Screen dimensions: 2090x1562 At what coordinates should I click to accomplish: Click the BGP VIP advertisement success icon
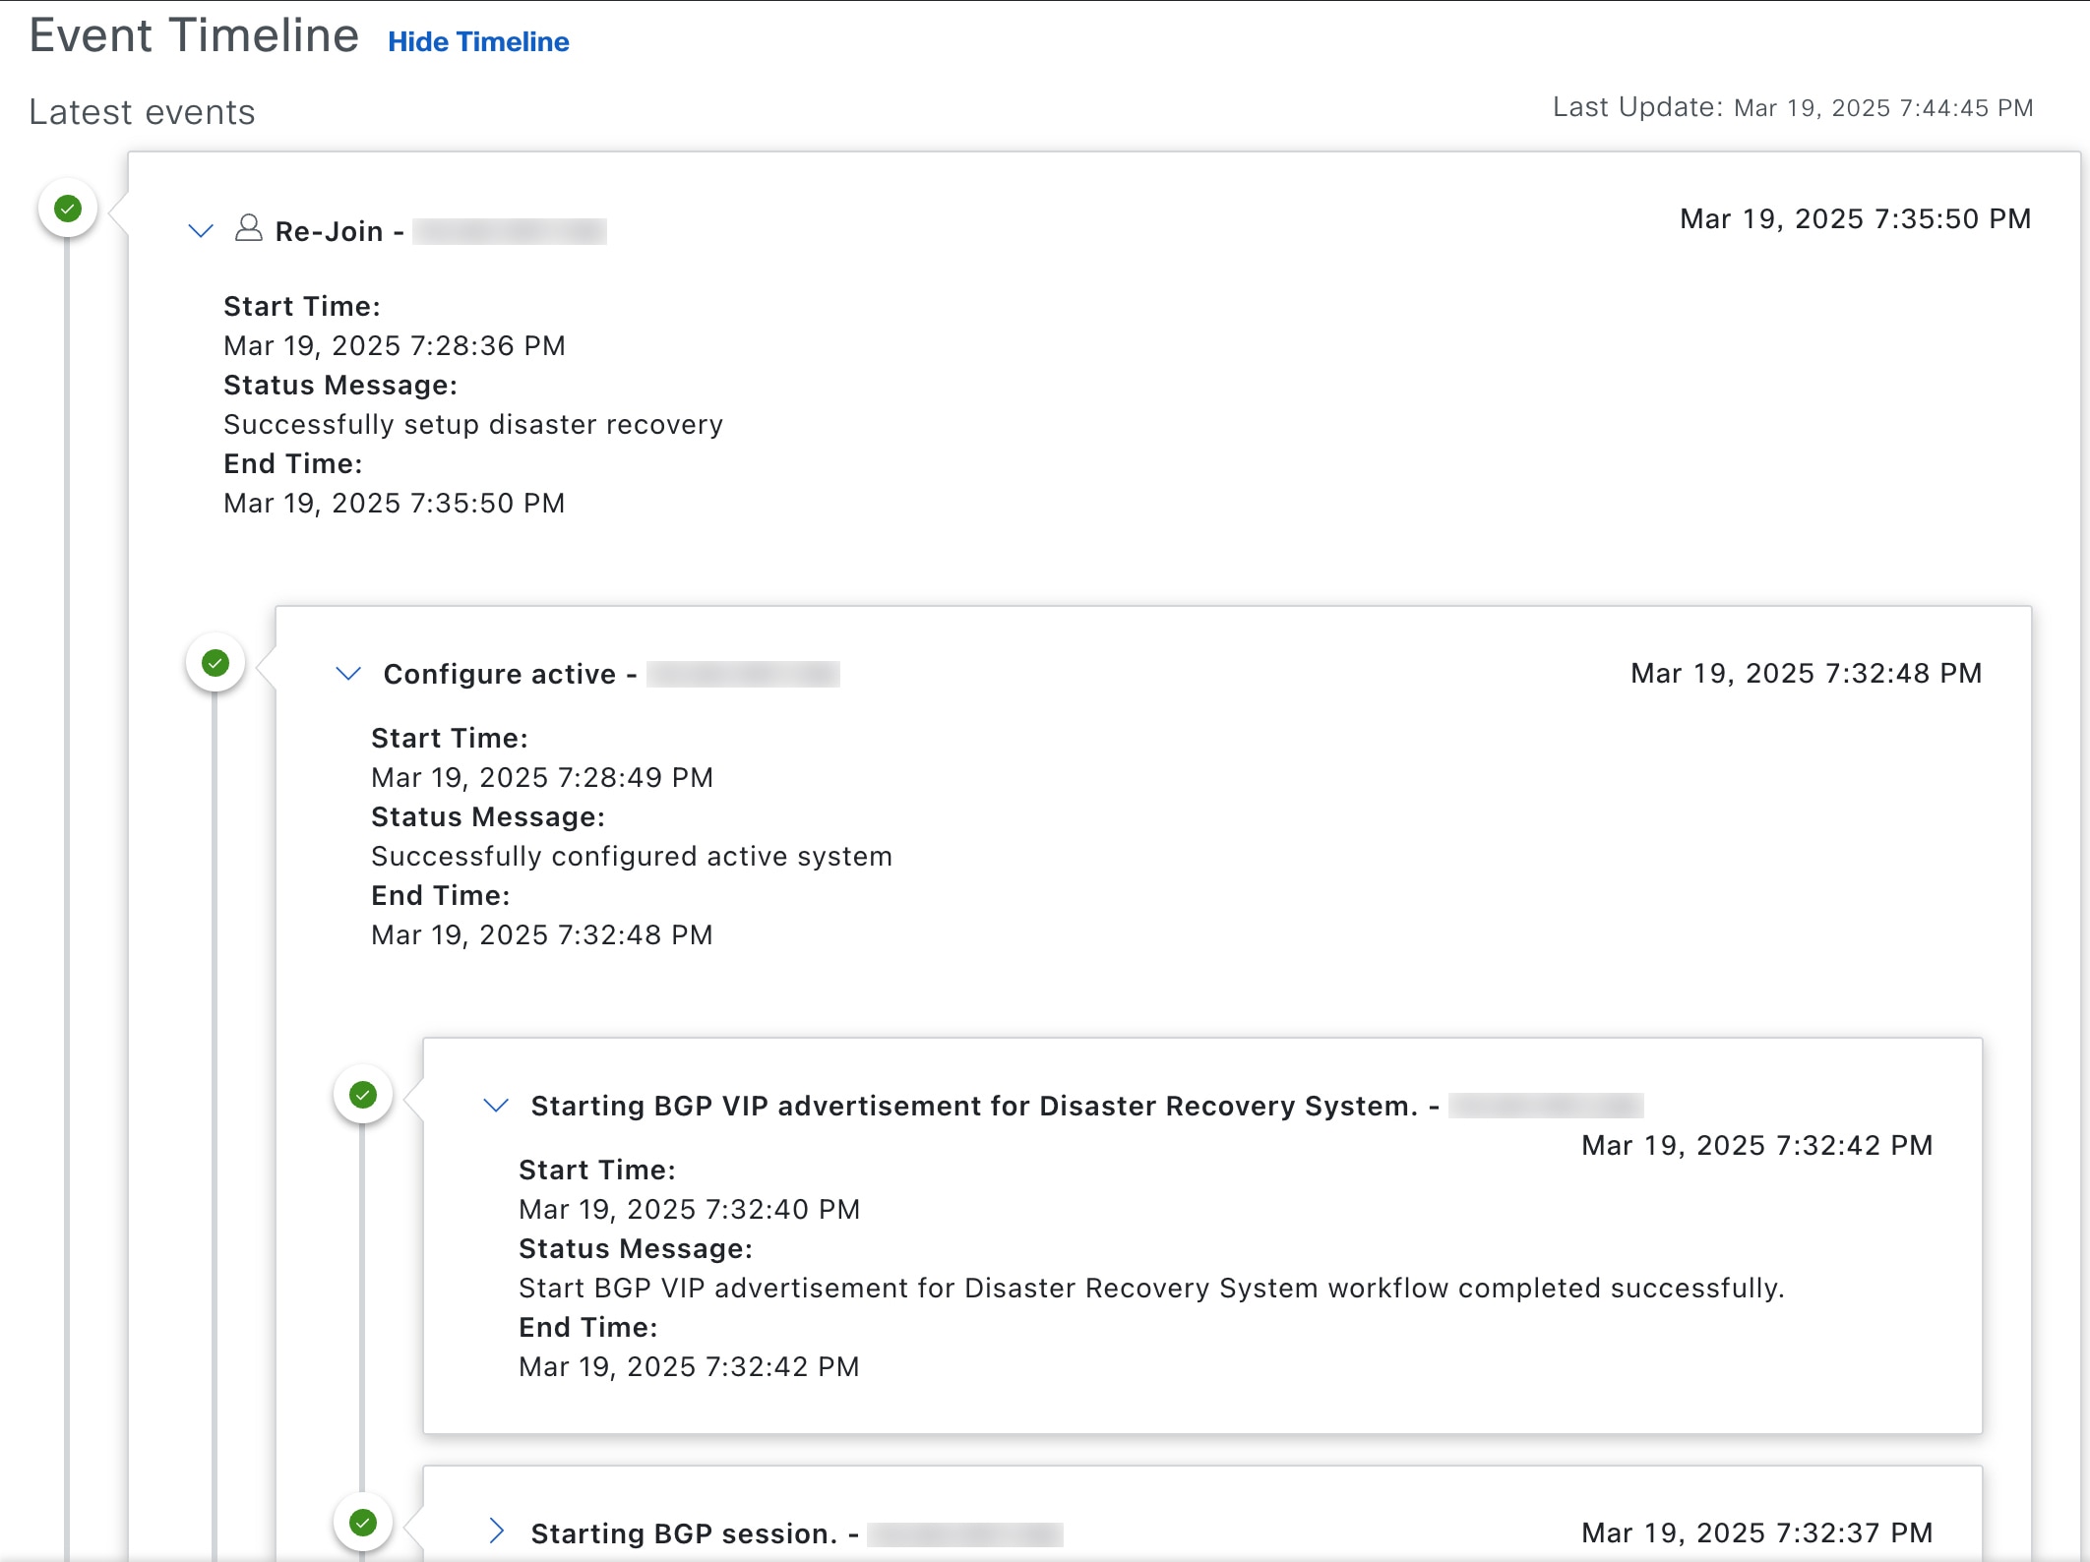[363, 1095]
